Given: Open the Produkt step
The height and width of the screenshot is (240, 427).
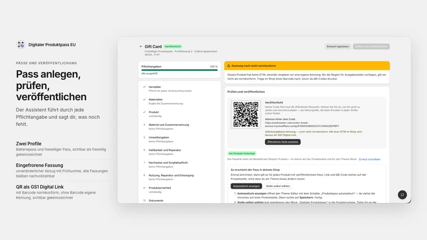Looking at the screenshot, I should 179,114.
